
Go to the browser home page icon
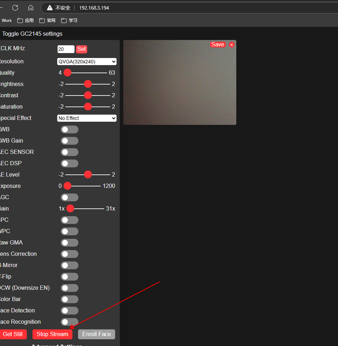coord(31,8)
